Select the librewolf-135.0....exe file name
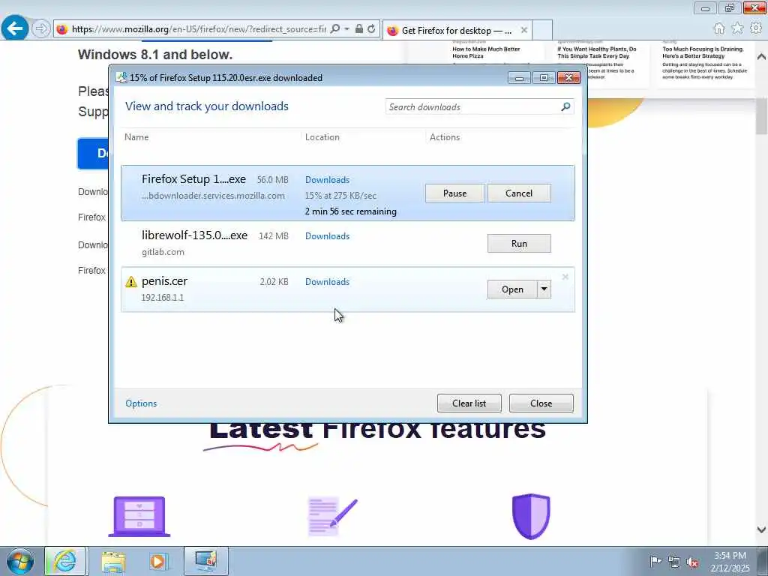This screenshot has height=576, width=768. (x=194, y=235)
